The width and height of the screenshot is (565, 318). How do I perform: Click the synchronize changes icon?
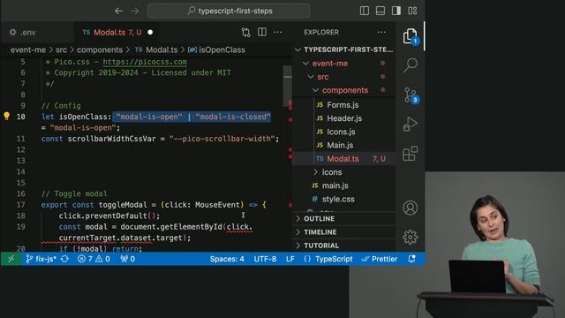pos(64,259)
